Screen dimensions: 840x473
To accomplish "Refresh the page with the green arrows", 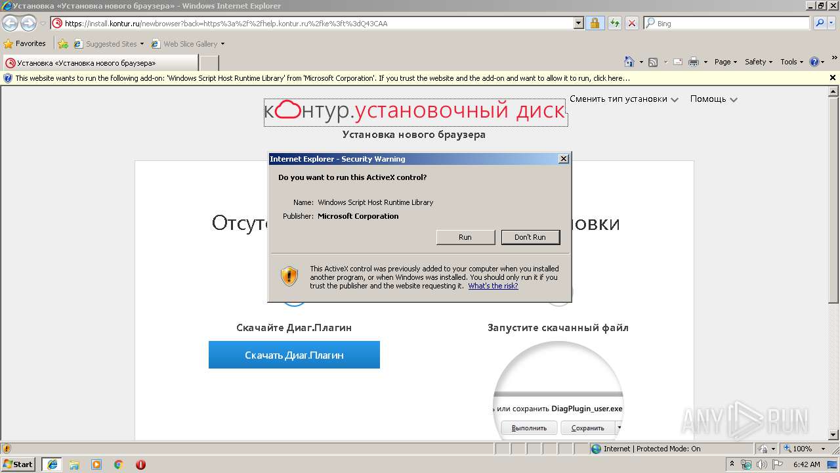I will coord(614,23).
